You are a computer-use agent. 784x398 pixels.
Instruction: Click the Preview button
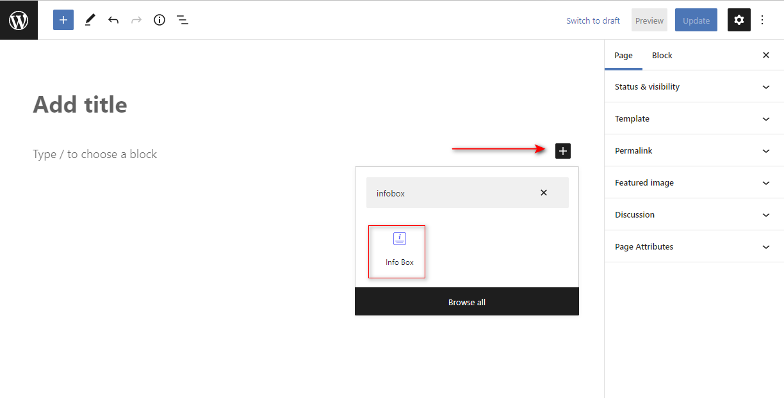649,20
